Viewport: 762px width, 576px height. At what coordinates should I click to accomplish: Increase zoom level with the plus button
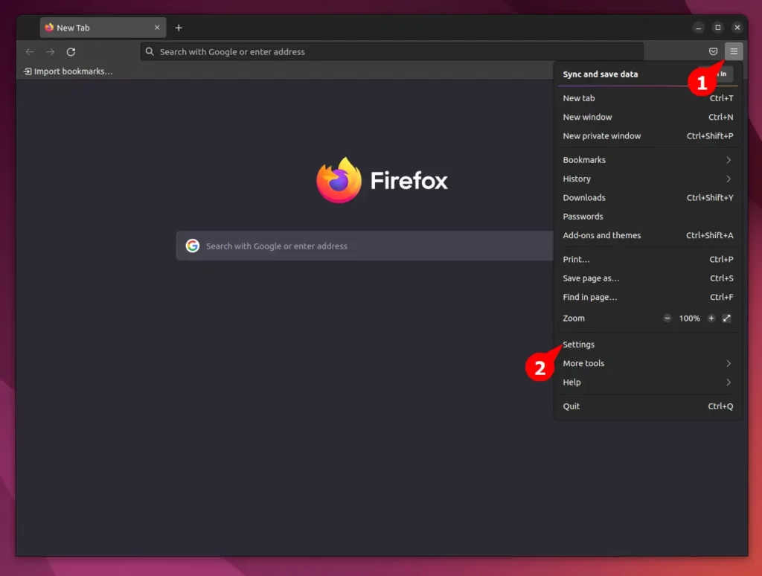point(711,319)
